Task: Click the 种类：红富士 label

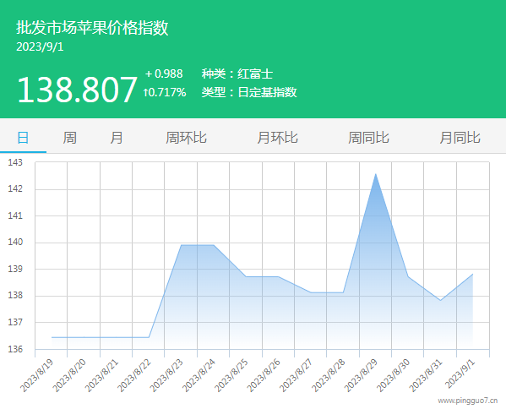Action: coord(237,74)
